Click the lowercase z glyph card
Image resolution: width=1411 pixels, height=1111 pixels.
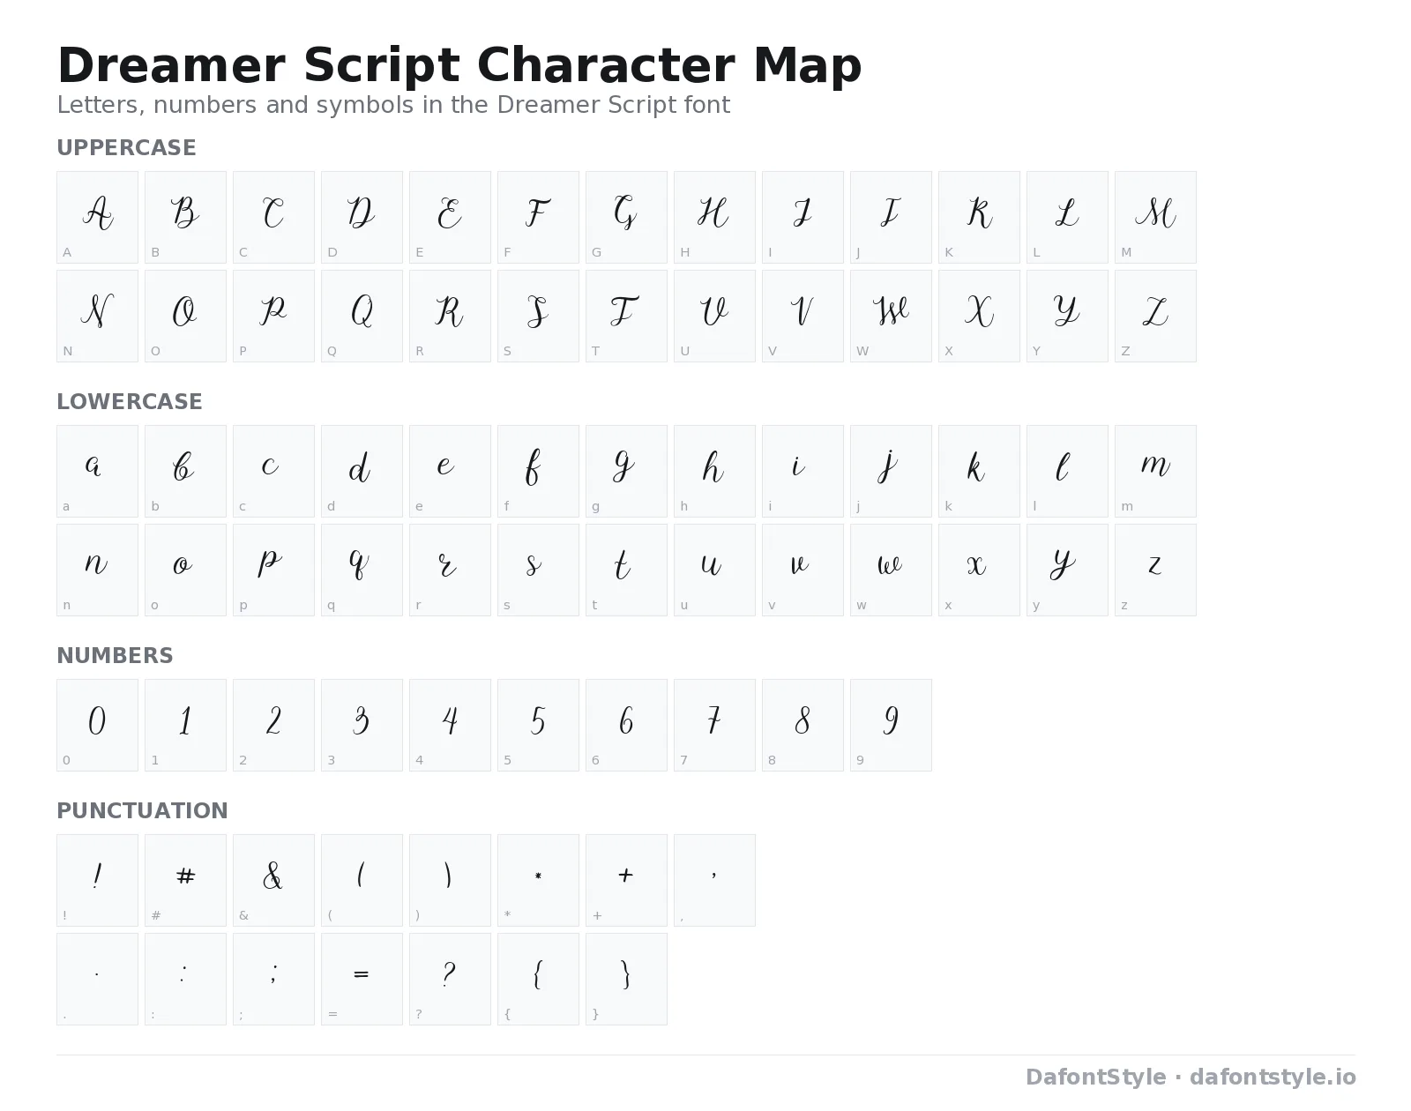tap(1155, 570)
